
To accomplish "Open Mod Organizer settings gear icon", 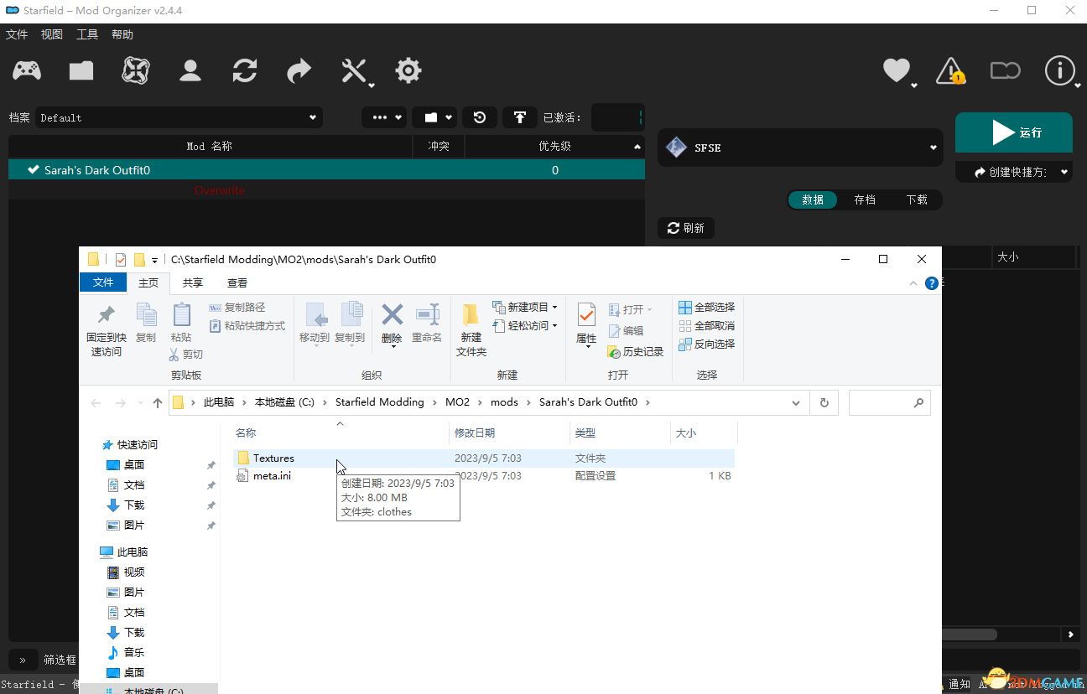I will point(408,71).
